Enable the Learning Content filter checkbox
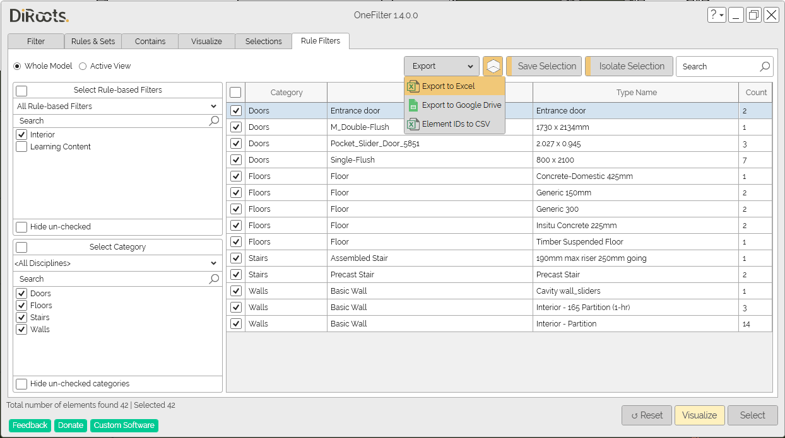 21,146
